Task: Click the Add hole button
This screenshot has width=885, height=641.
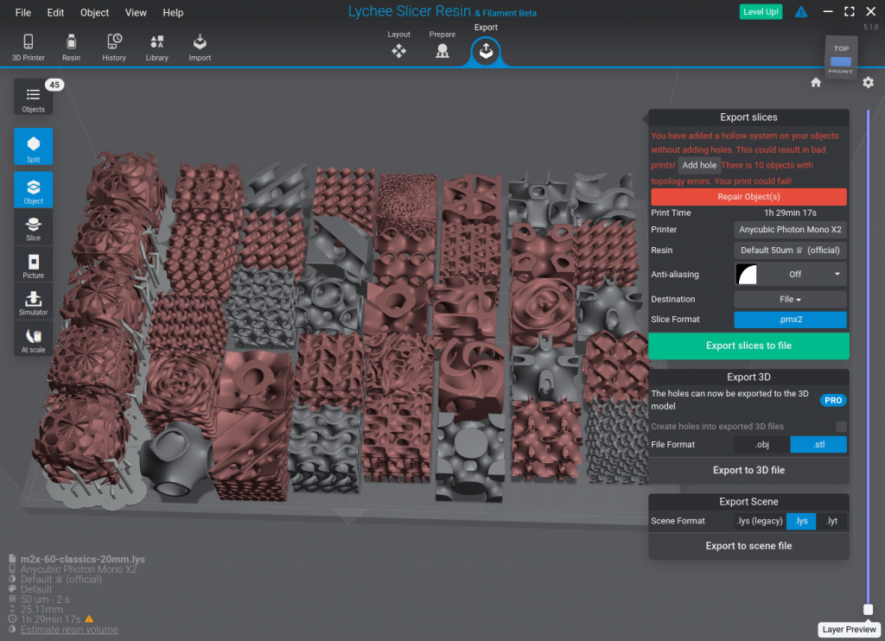Action: click(x=698, y=165)
